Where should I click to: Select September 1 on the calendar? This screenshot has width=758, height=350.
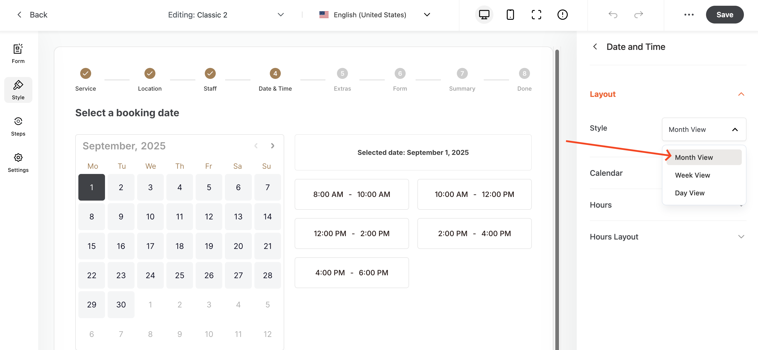[91, 187]
